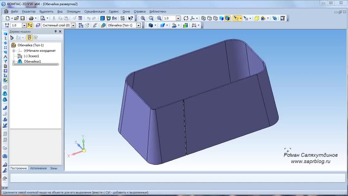
Task: Open the Спецификация menu
Action: tap(94, 12)
